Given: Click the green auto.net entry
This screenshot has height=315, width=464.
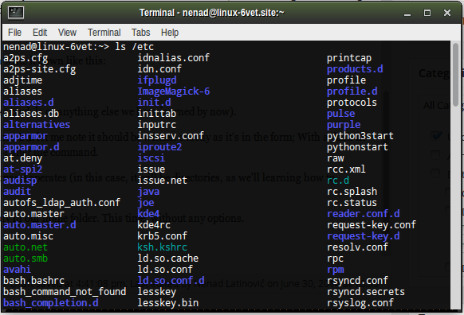Looking at the screenshot, I should tap(26, 247).
